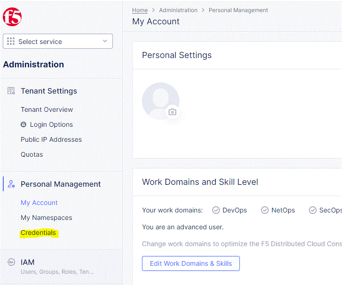This screenshot has width=342, height=285.
Task: Click the My Account page title
Action: click(x=156, y=22)
